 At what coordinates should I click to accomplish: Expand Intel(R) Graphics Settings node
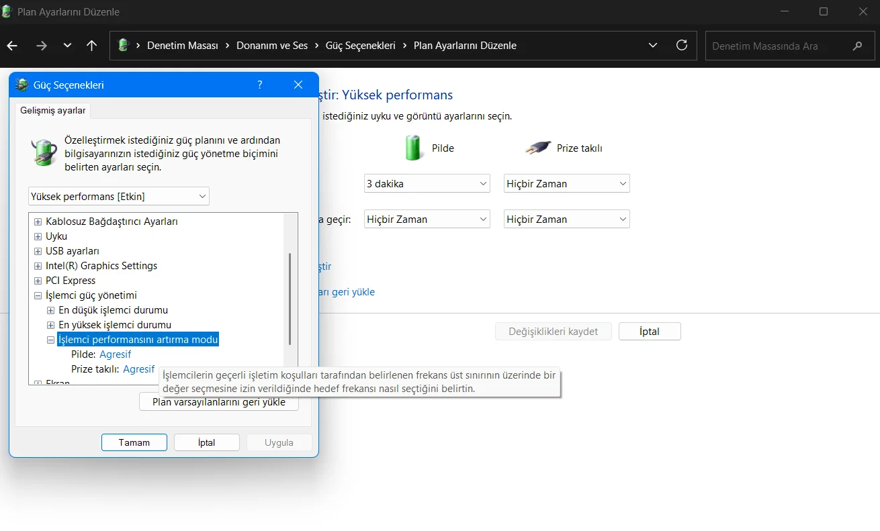[x=38, y=266]
